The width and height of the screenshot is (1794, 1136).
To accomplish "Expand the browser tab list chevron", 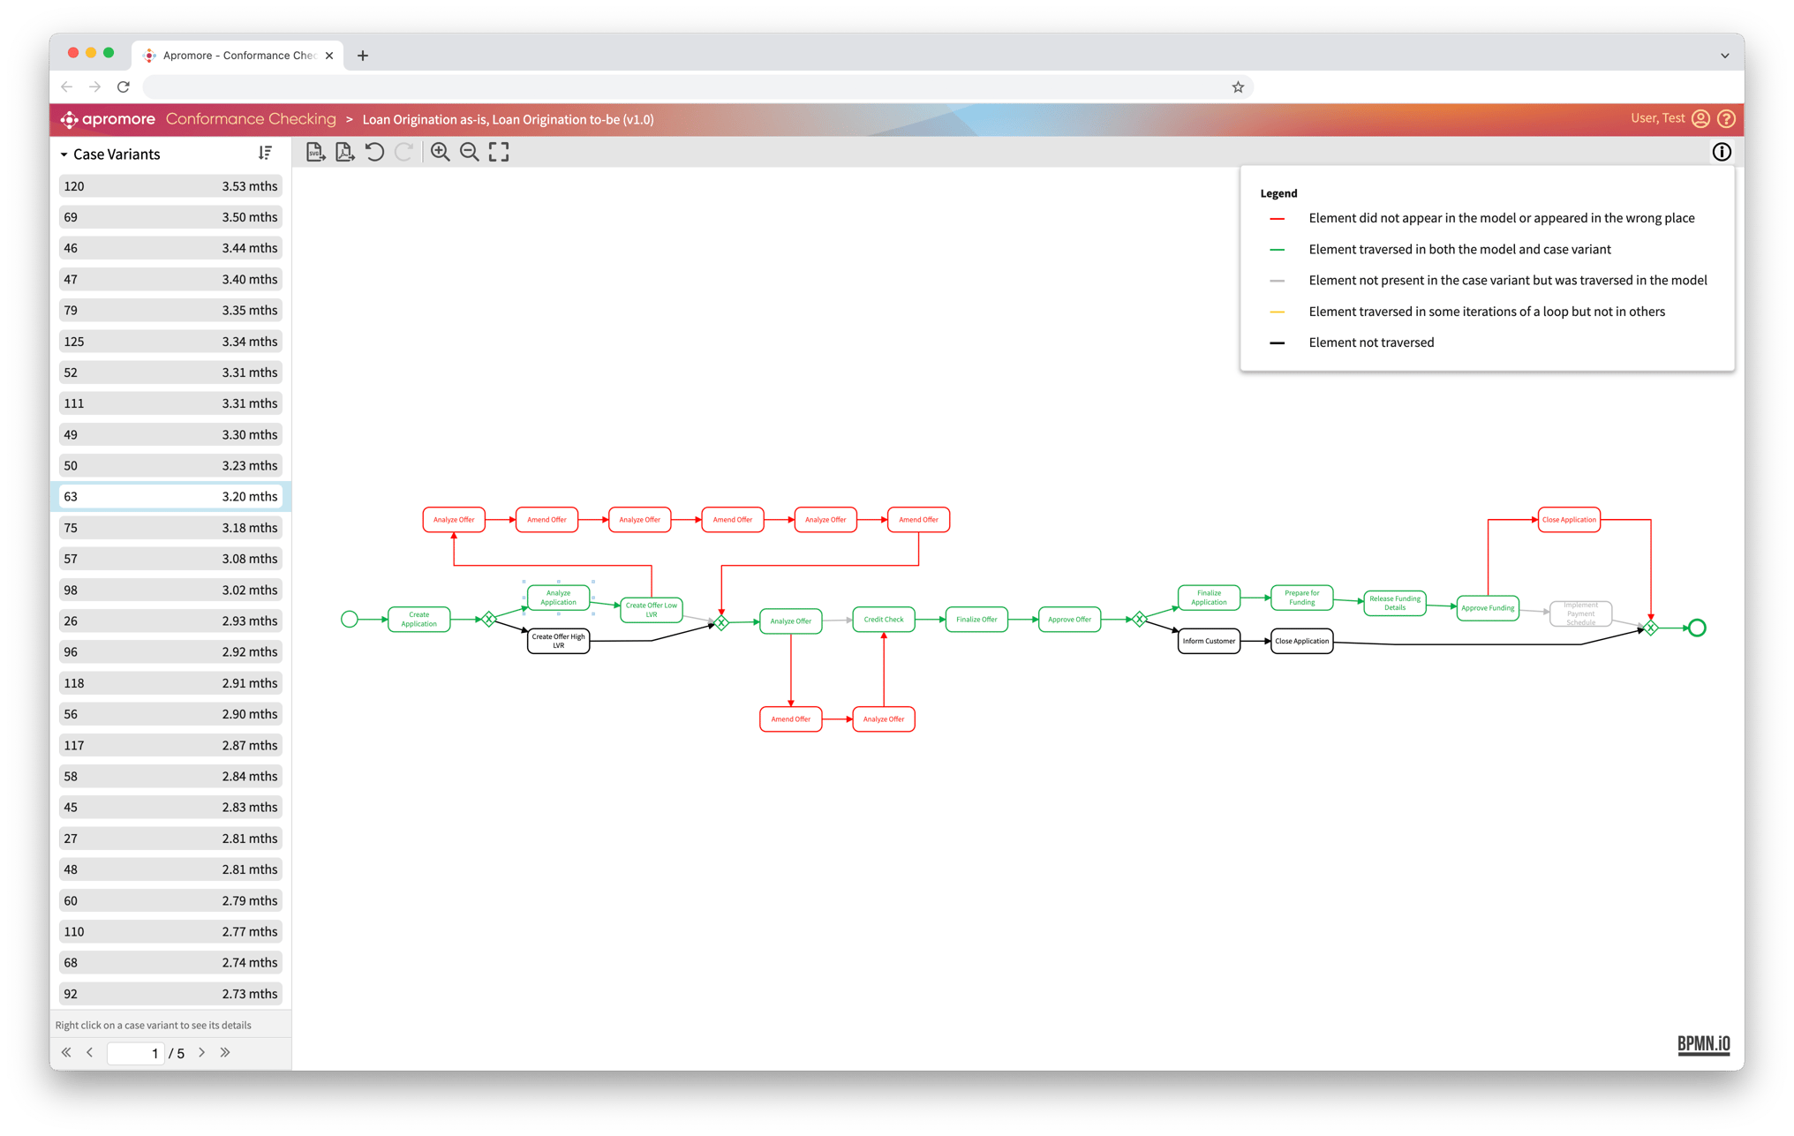I will click(1725, 55).
